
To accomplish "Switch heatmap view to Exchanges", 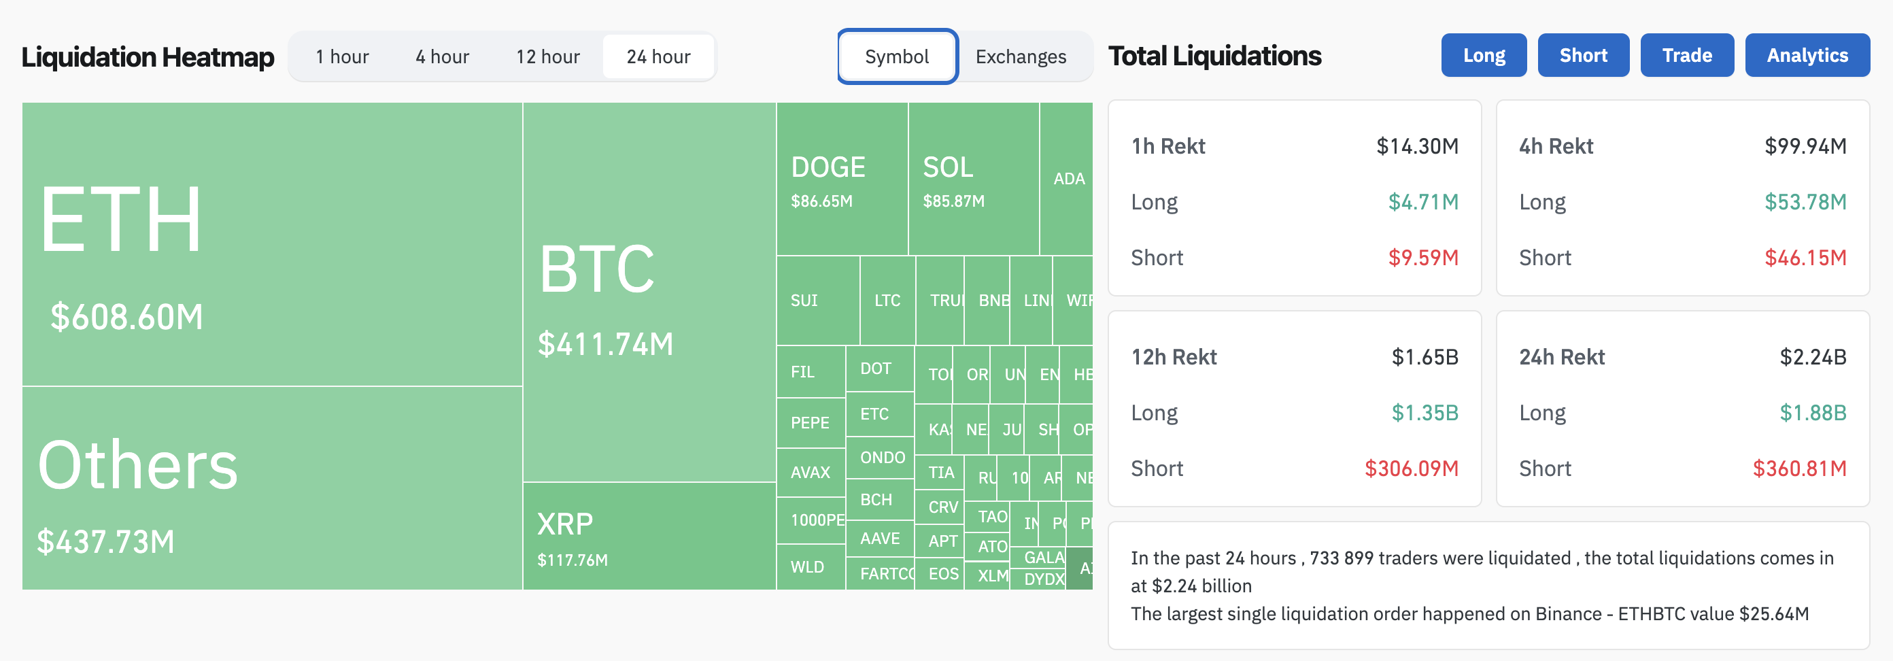I will [1020, 56].
